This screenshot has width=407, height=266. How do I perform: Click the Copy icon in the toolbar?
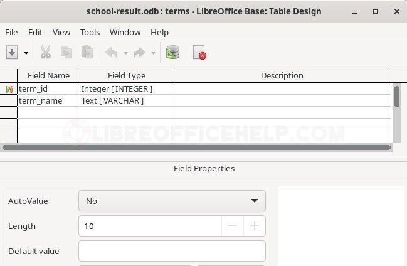tap(66, 52)
